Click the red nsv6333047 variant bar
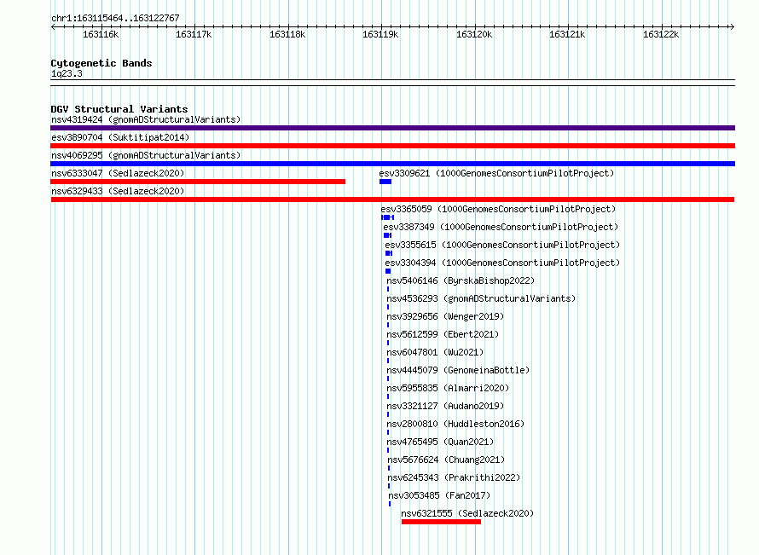 click(198, 182)
